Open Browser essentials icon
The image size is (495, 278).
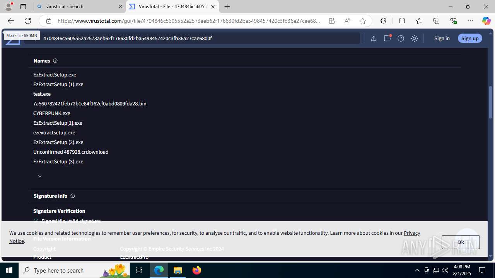point(453,21)
